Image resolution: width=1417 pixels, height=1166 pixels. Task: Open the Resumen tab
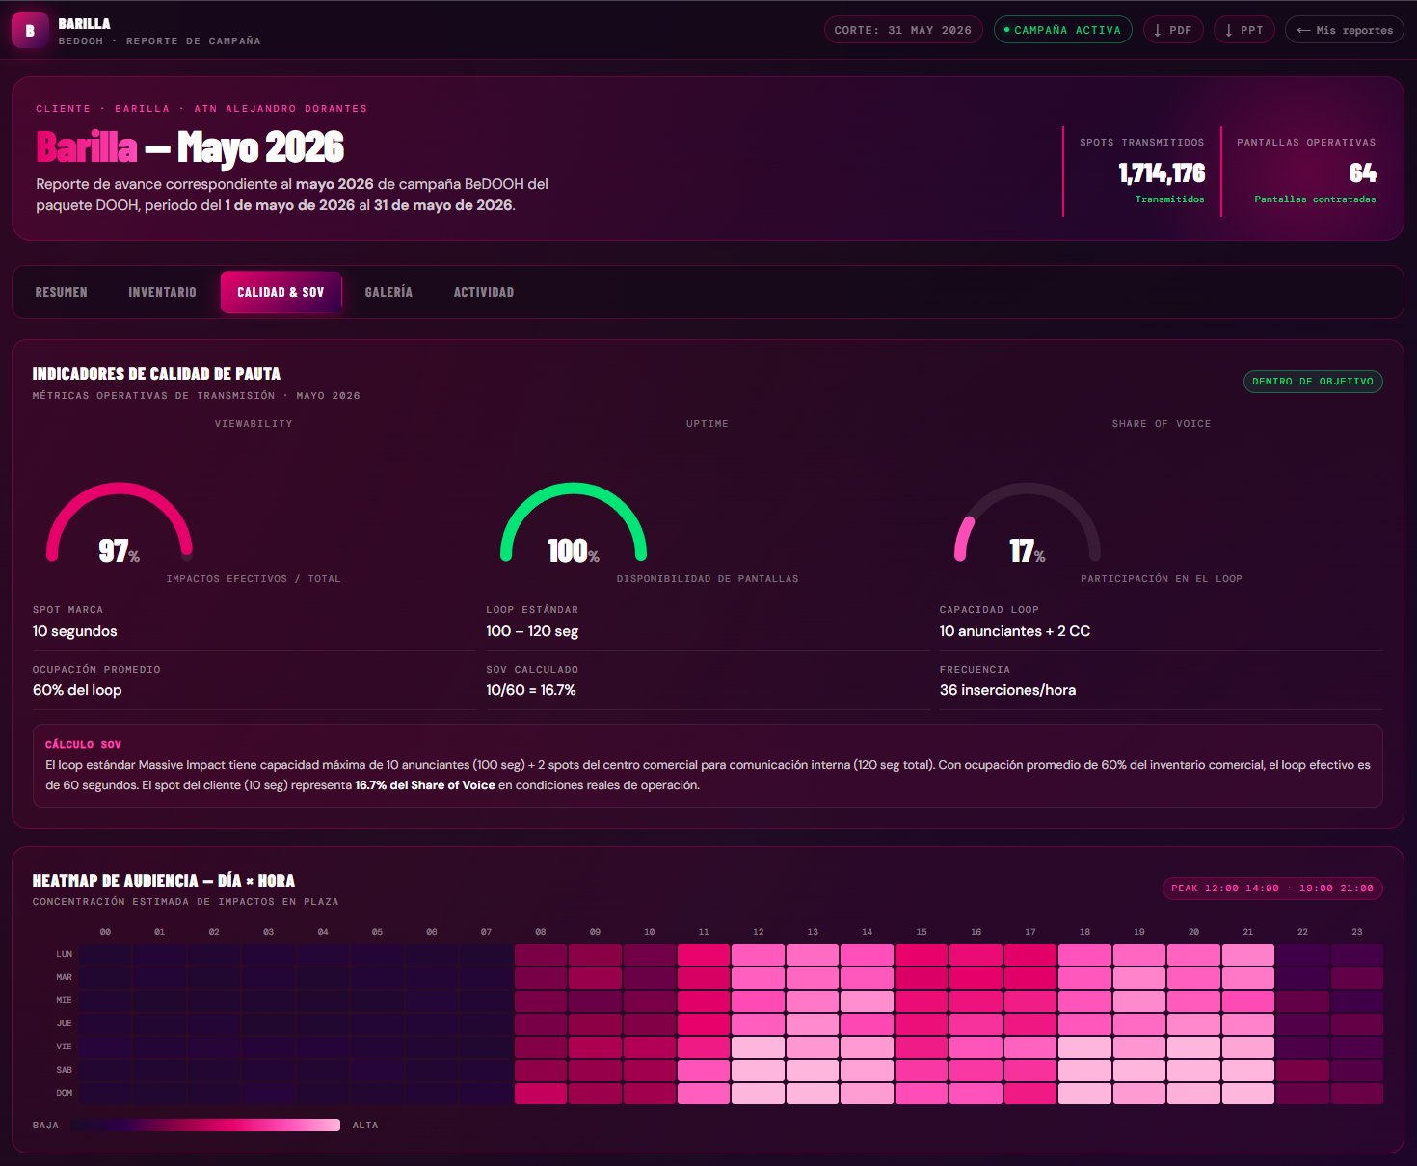click(62, 292)
